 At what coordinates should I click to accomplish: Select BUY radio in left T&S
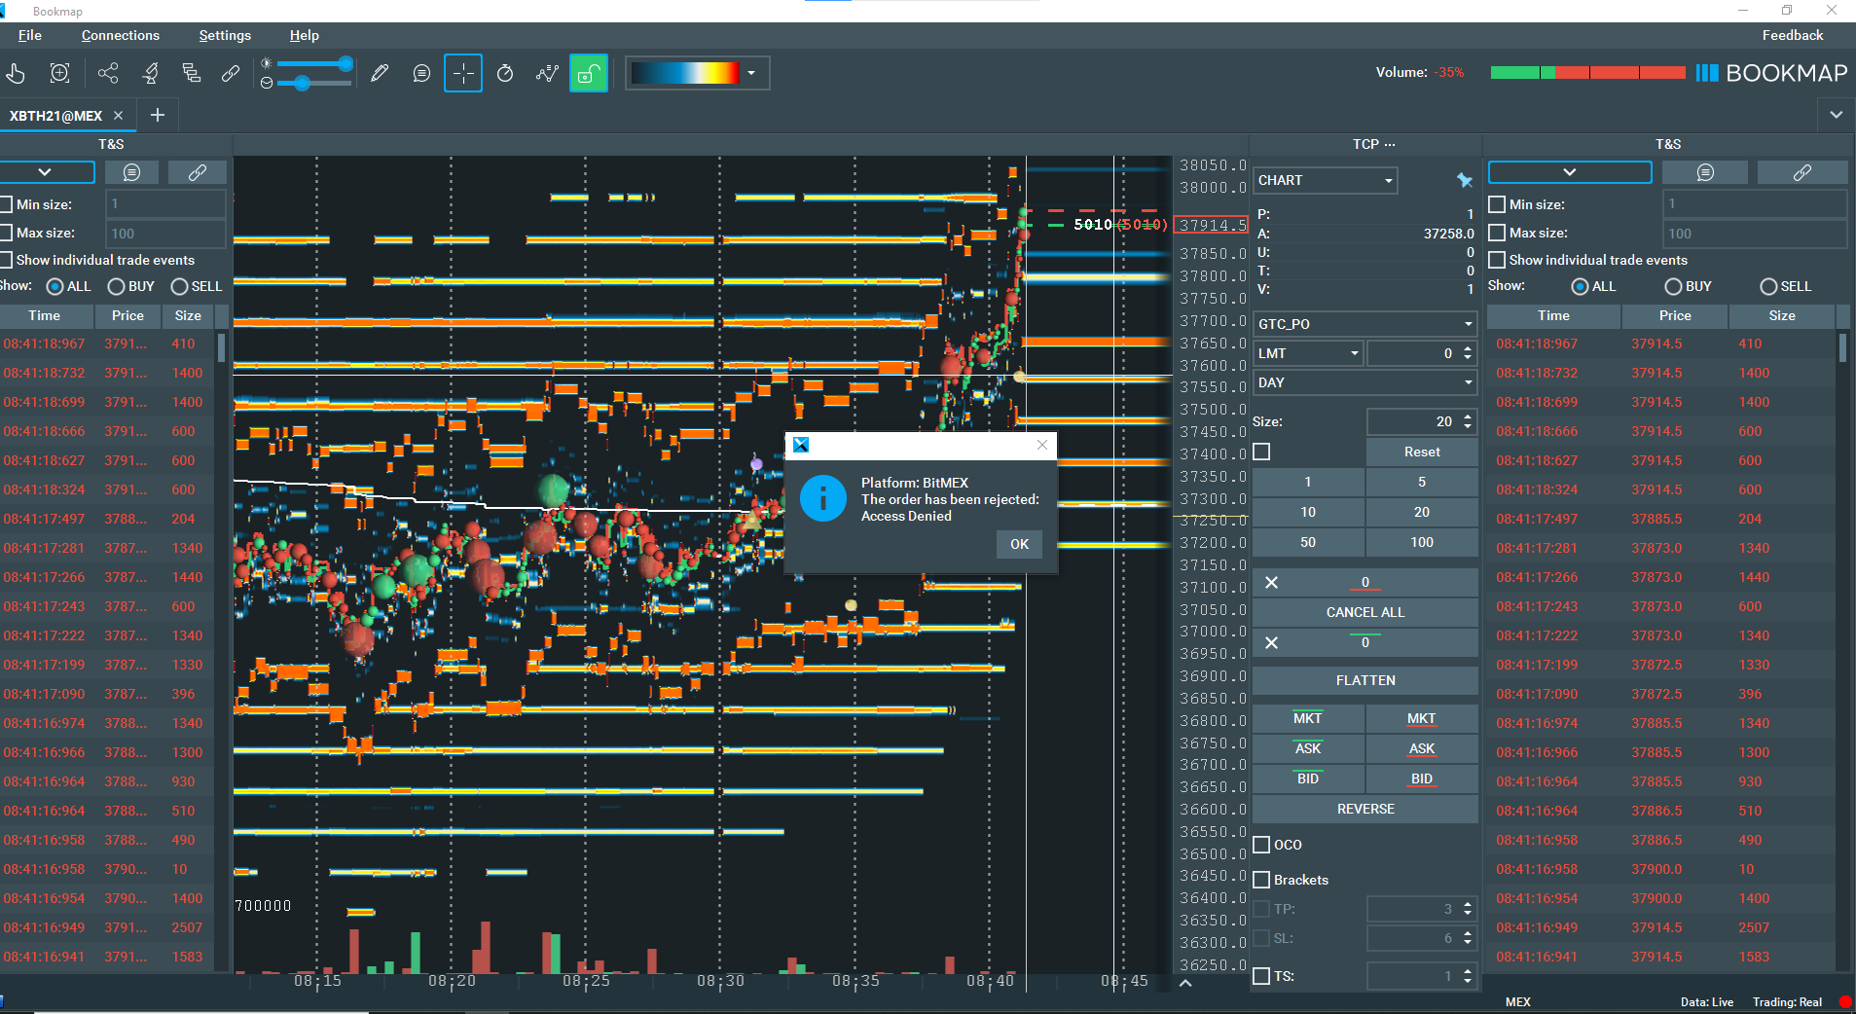(x=117, y=286)
